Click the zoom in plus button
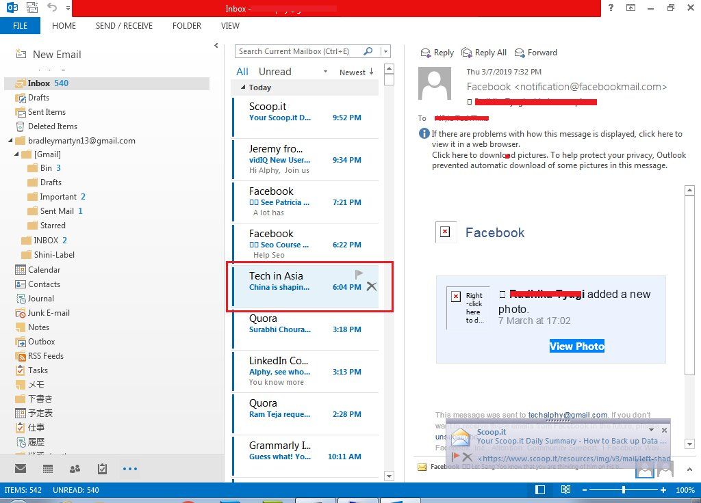701x503 pixels. coord(663,490)
